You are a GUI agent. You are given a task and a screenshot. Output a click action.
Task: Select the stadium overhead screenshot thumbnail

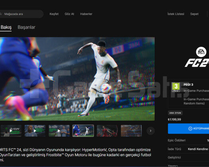131,131
